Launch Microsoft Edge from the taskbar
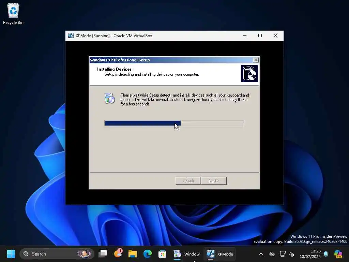 [147, 254]
